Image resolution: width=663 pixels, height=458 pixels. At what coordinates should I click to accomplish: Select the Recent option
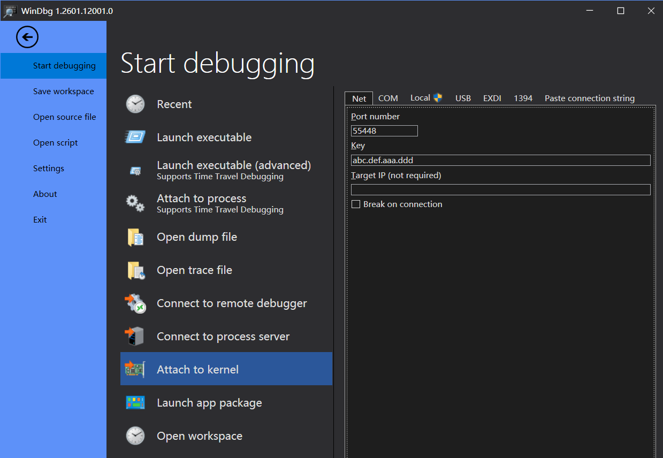[226, 104]
